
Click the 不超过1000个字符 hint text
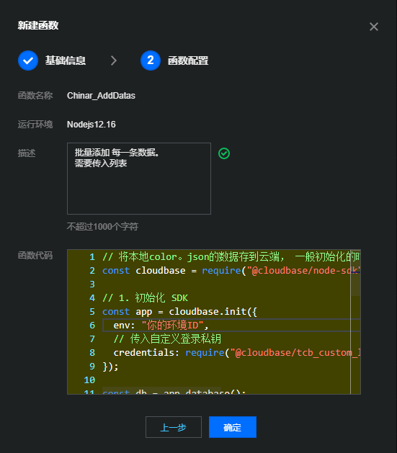click(102, 226)
